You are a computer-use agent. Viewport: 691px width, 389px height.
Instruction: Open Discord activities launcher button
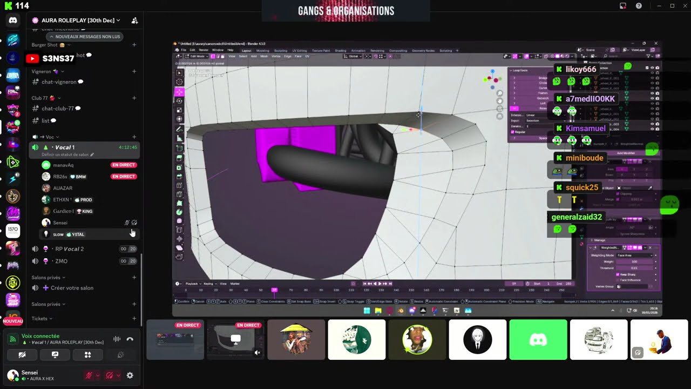(x=87, y=355)
